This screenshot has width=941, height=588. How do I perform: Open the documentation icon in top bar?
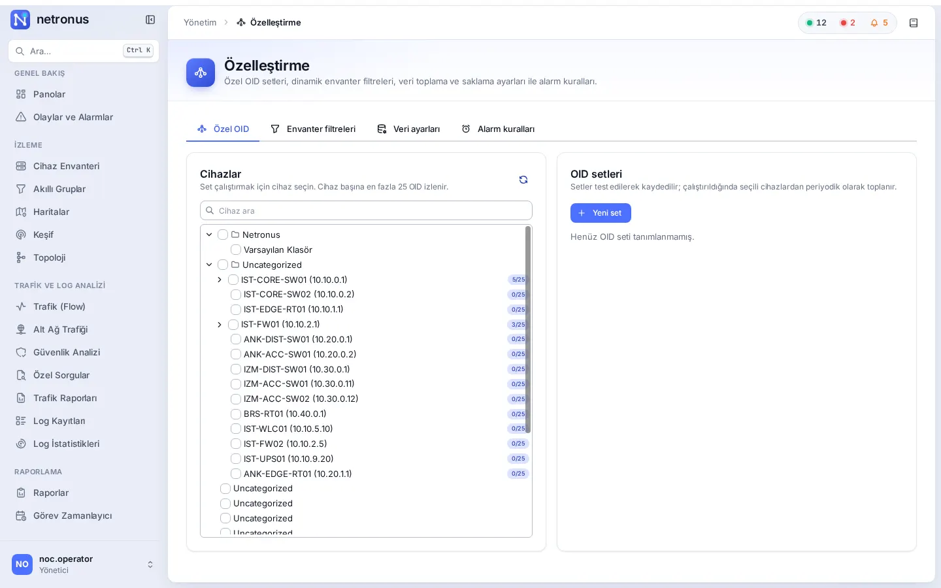click(x=914, y=23)
